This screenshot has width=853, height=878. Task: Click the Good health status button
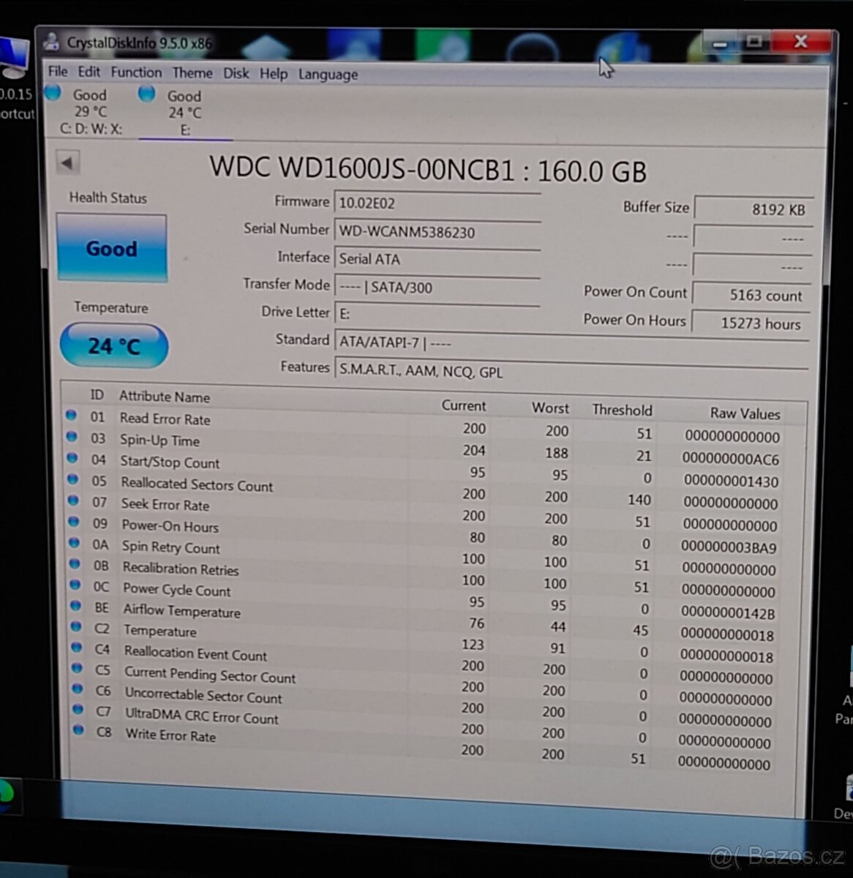click(x=111, y=248)
